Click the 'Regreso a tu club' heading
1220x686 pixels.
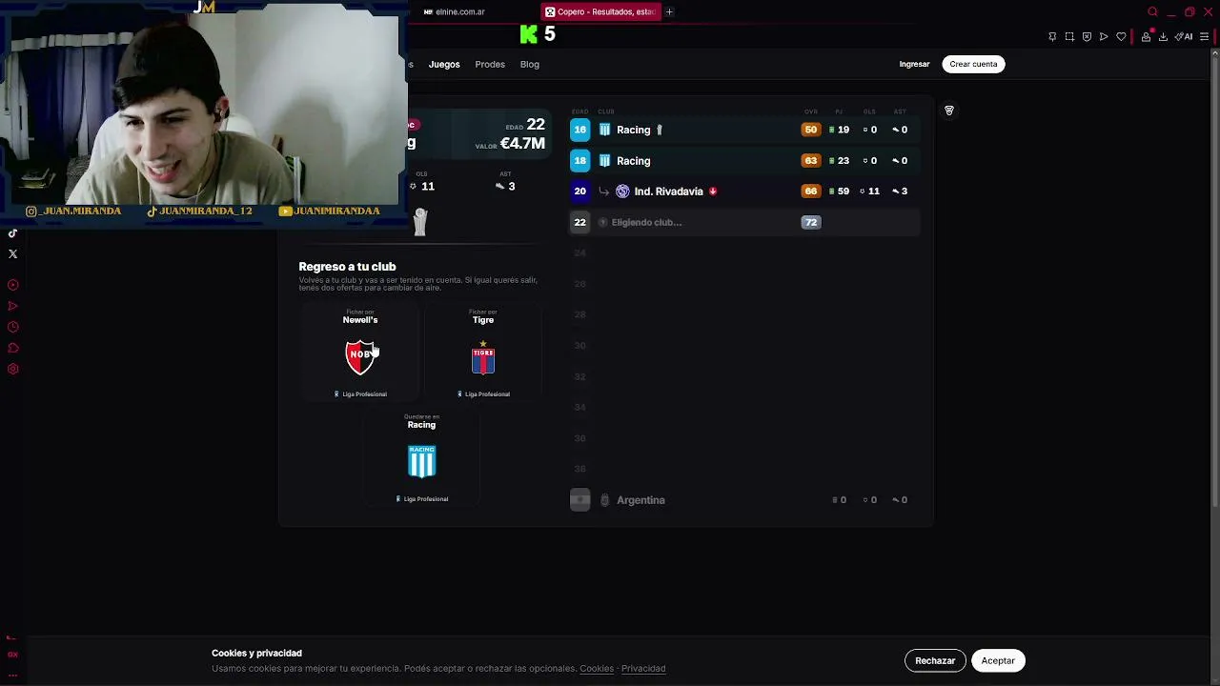coord(347,267)
